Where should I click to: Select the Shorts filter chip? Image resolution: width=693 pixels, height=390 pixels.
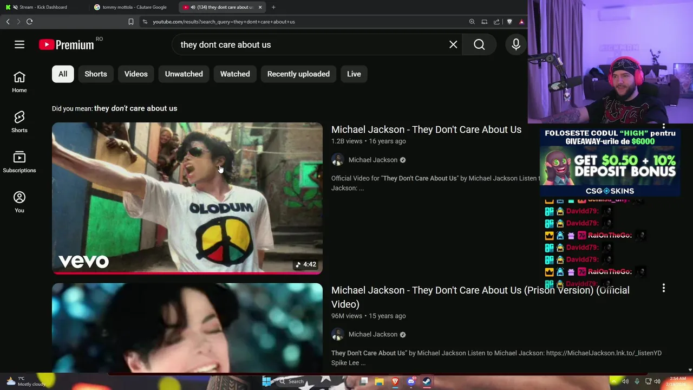click(x=96, y=74)
